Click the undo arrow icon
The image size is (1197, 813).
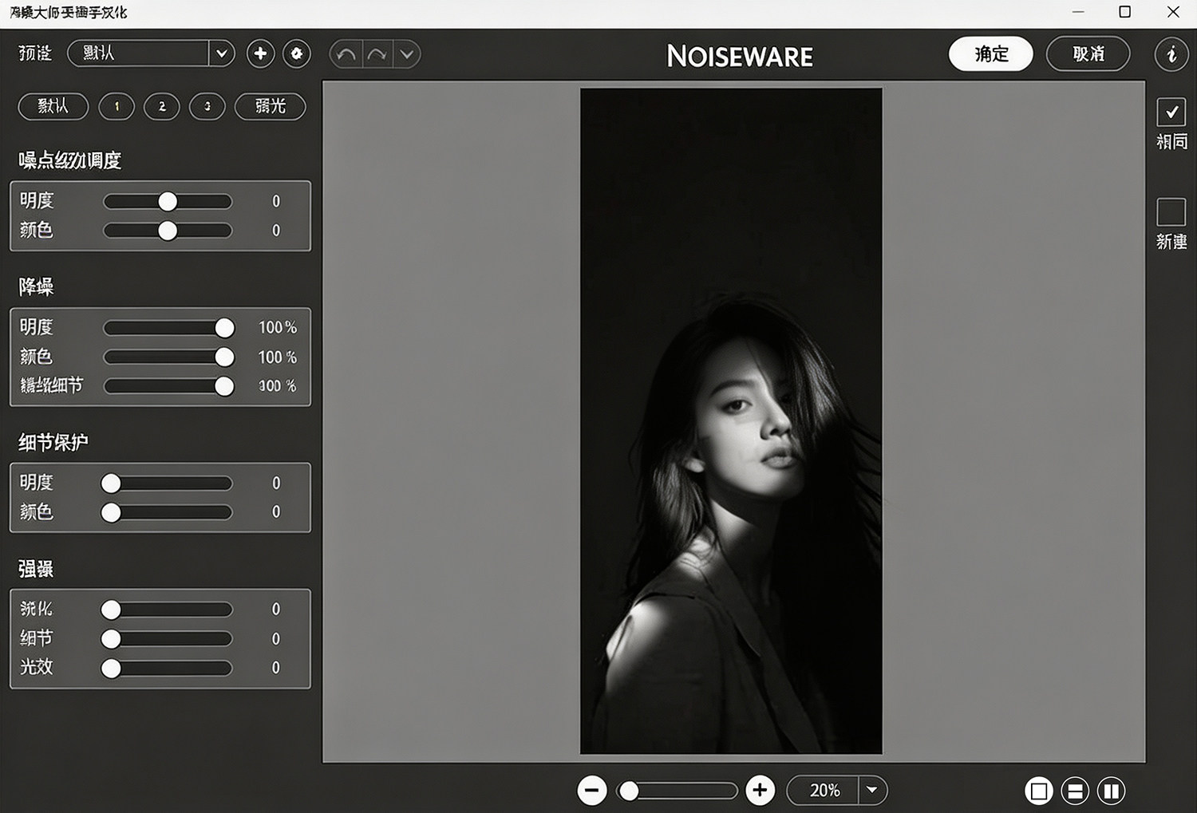tap(346, 54)
